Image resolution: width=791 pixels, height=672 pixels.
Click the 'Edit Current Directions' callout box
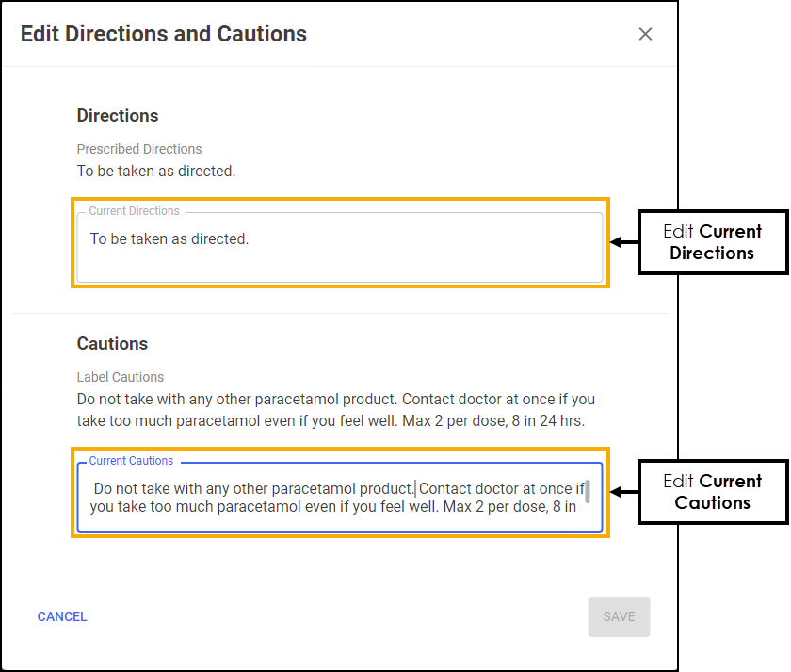(712, 242)
